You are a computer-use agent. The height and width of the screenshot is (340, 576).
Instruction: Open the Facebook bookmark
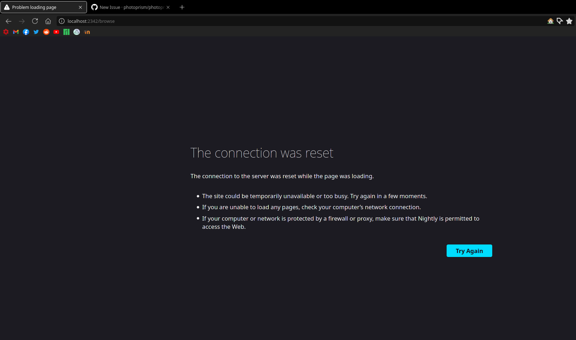click(26, 32)
